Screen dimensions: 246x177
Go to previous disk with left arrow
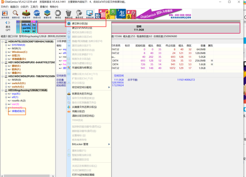coord(6,22)
